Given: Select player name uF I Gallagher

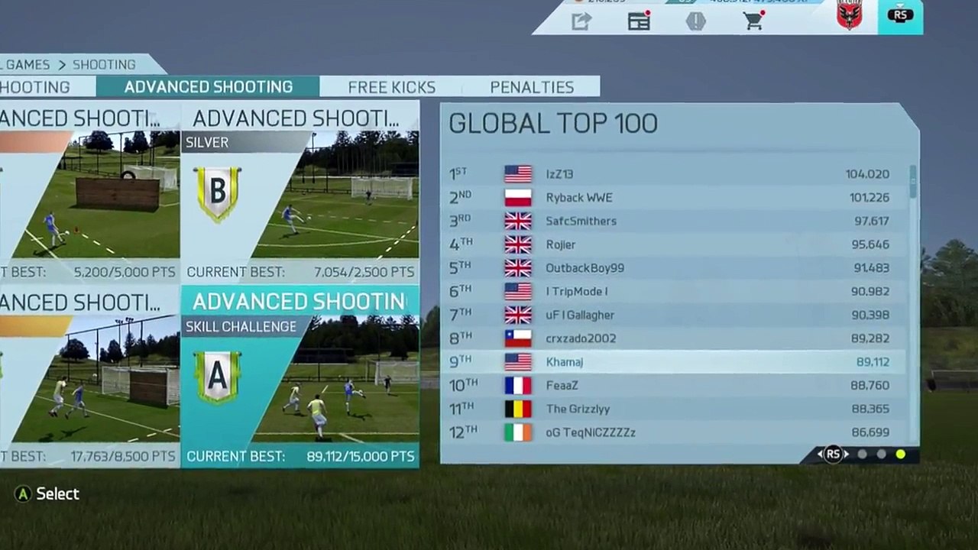Looking at the screenshot, I should 580,315.
